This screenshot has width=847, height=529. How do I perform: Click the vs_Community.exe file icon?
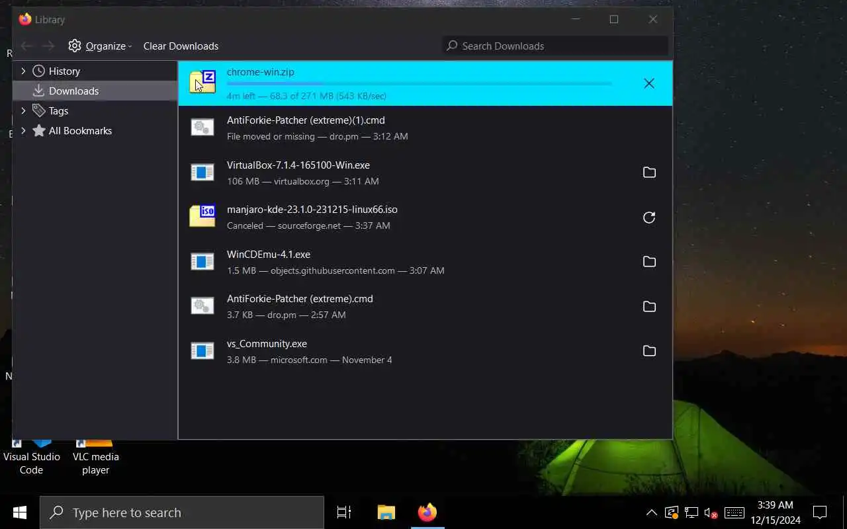[x=202, y=351]
